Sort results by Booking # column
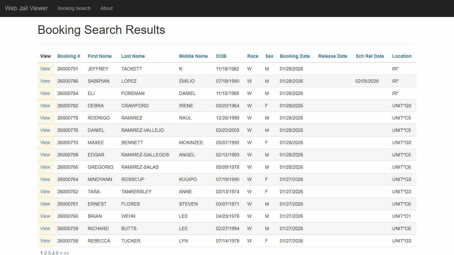The image size is (454, 255). [x=68, y=56]
